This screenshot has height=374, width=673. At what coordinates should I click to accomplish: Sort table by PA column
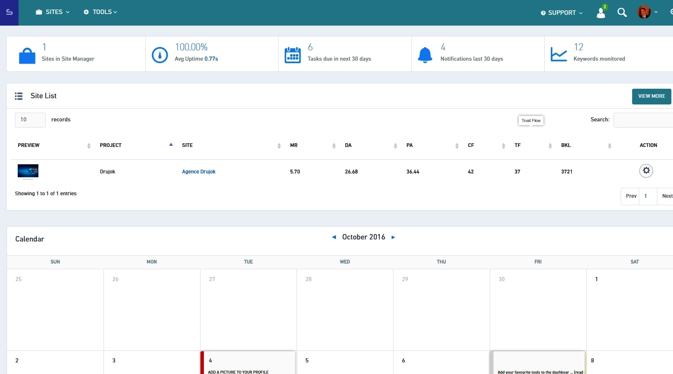[x=432, y=145]
